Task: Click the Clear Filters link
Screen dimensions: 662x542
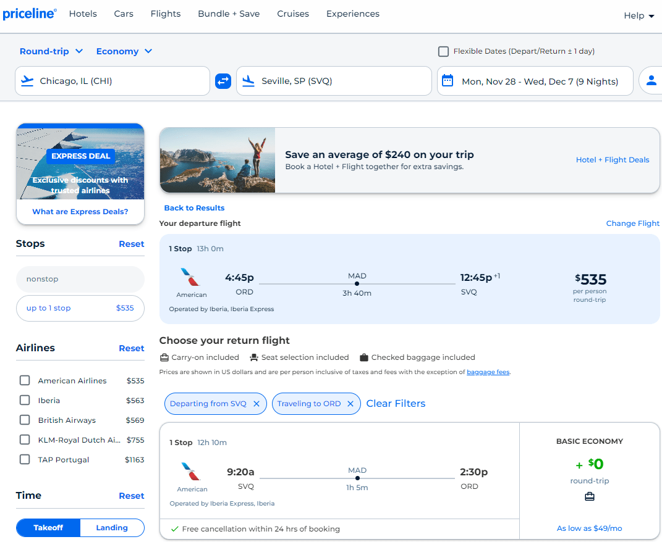Action: pos(395,403)
